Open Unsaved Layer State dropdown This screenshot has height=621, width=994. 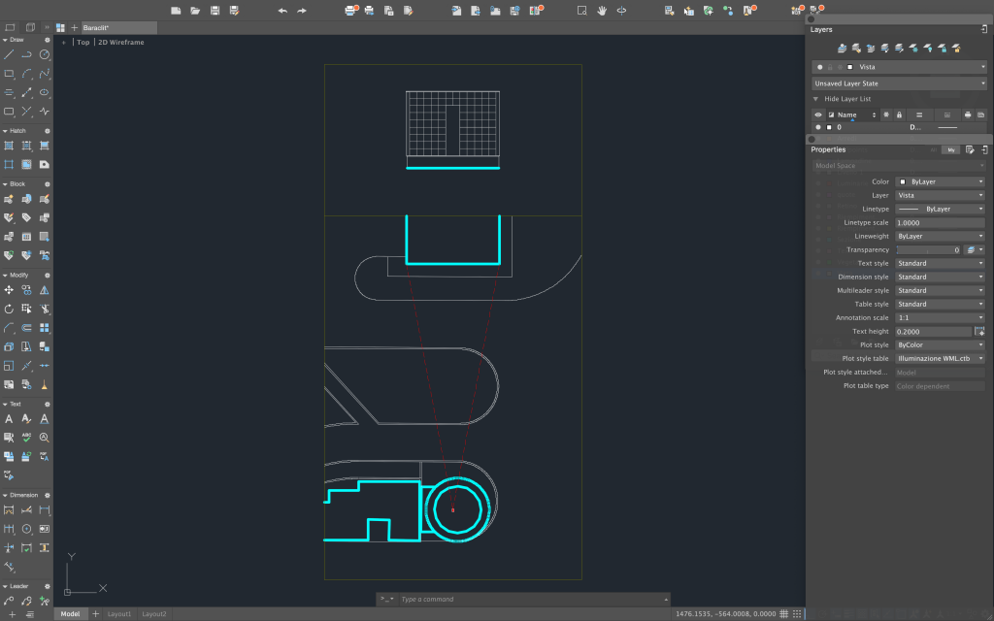[899, 83]
